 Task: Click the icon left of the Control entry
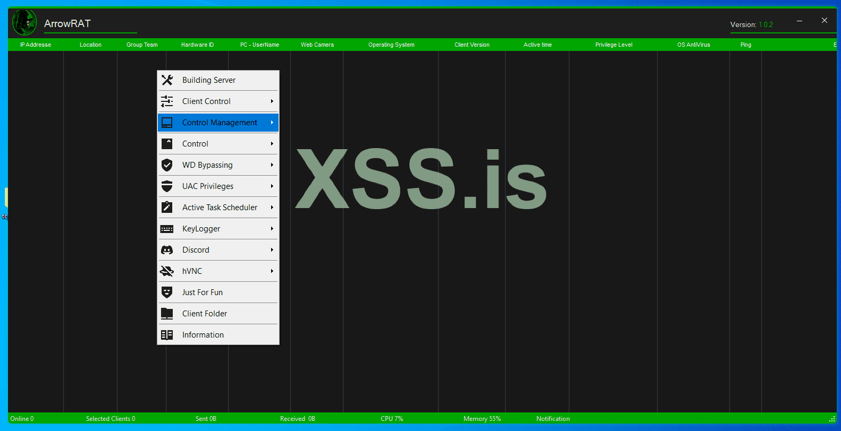click(x=167, y=144)
